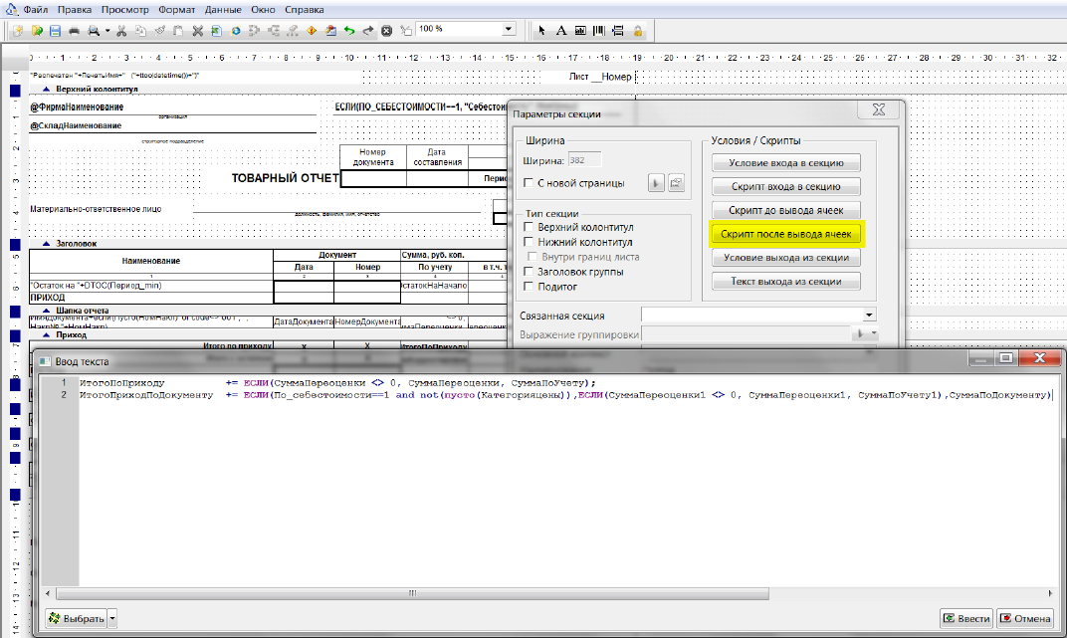Click the ТОВАРНЫЙ ОТЧЕТ title cell
Image resolution: width=1067 pixels, height=638 pixels.
[285, 178]
